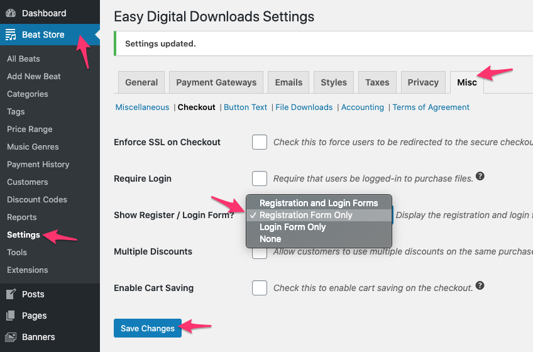Click the Easy Digital Downloads Settings heading
Image resolution: width=533 pixels, height=352 pixels.
point(214,17)
